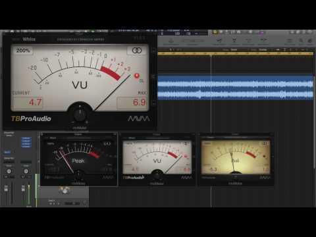
Task: Click the VU label in the small white meter
Action: click(x=157, y=161)
